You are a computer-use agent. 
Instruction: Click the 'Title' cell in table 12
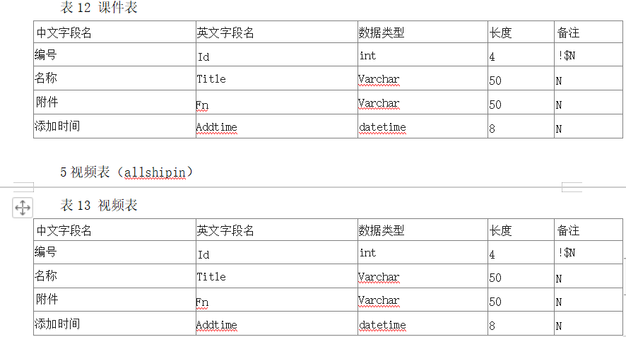277,78
